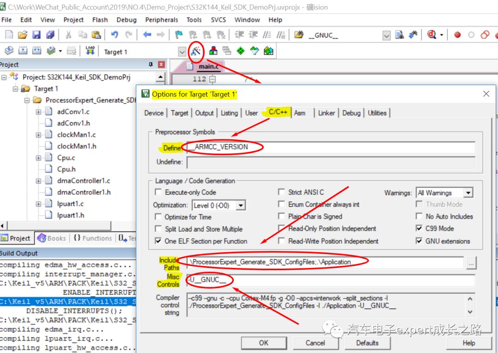
Task: Toggle the Execute-only Code checkbox
Action: 158,192
